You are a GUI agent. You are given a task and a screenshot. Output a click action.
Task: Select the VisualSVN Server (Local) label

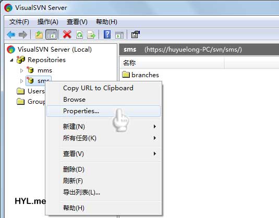coord(55,50)
